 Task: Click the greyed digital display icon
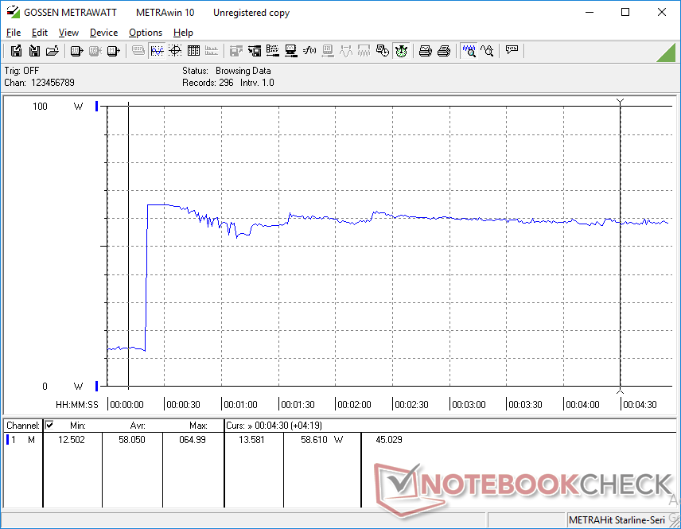point(138,51)
